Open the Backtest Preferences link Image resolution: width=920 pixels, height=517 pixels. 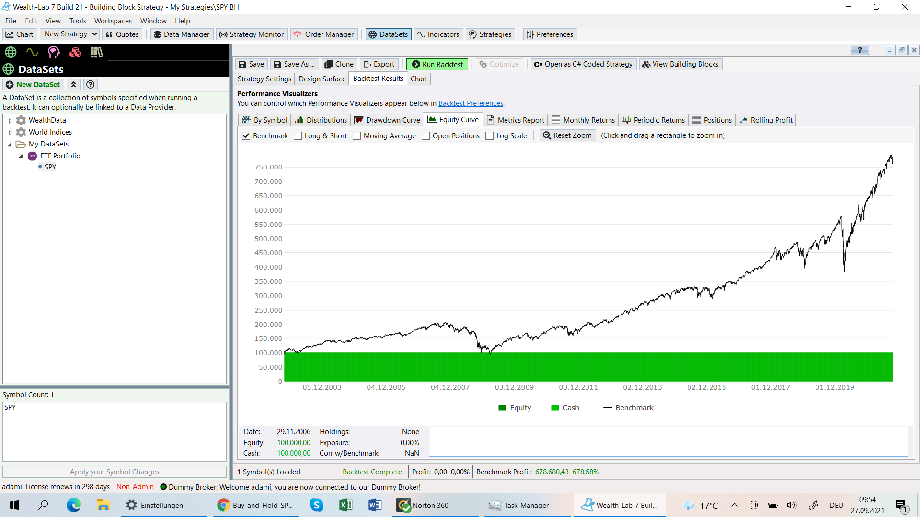(x=471, y=103)
